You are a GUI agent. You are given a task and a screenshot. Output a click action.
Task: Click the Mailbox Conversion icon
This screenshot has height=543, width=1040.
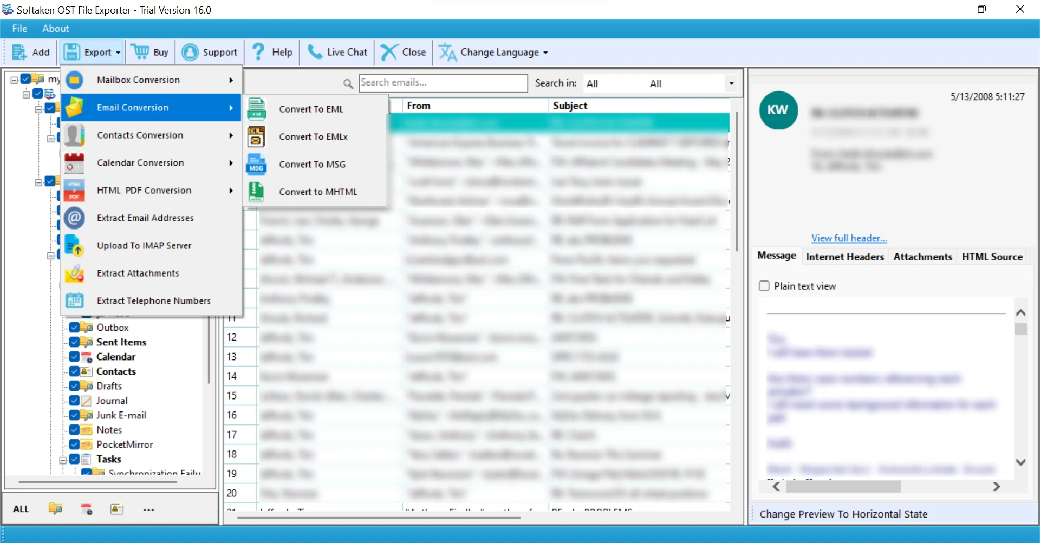75,80
